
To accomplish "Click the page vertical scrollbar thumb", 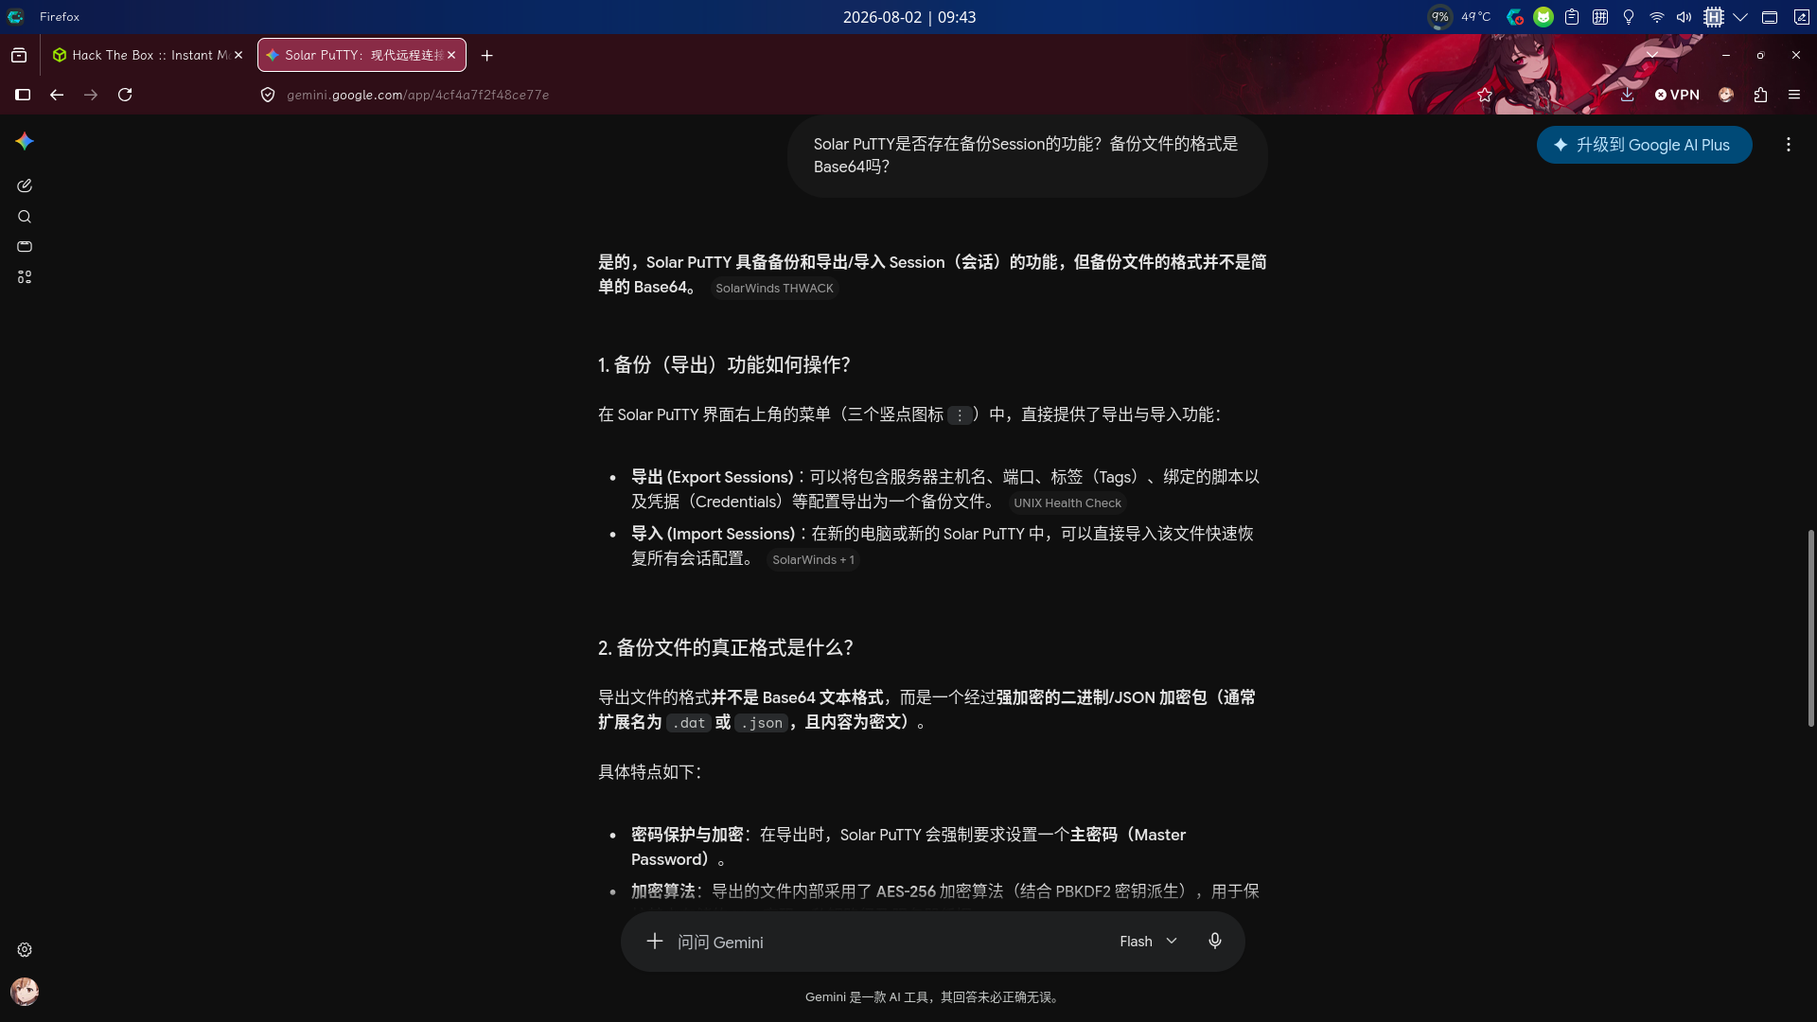I will (1811, 628).
